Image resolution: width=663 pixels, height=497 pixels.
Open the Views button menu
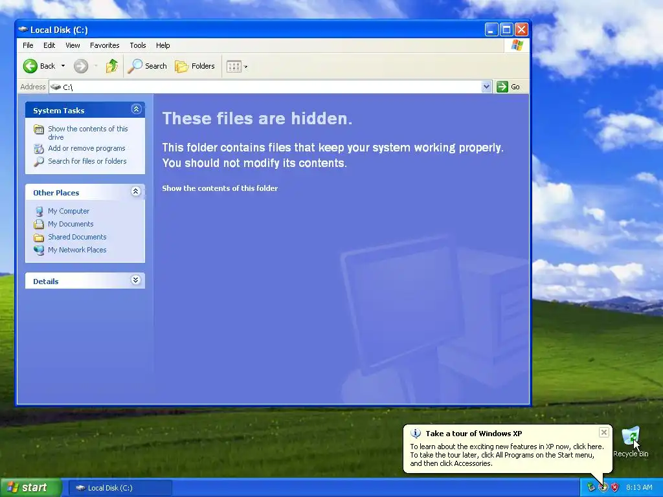[x=237, y=66]
